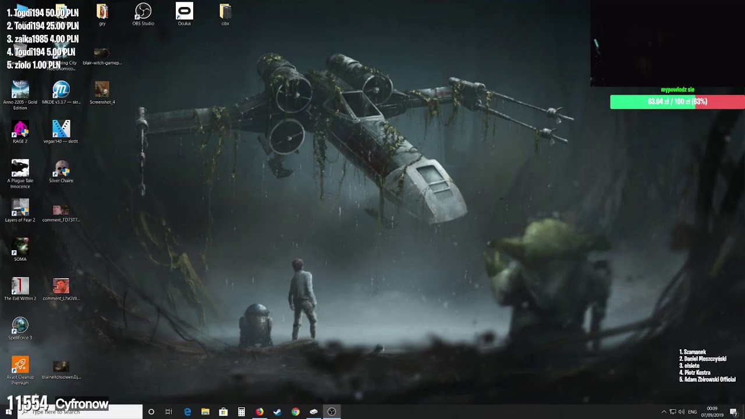Switch to OBS Studio in the taskbar

(x=332, y=411)
